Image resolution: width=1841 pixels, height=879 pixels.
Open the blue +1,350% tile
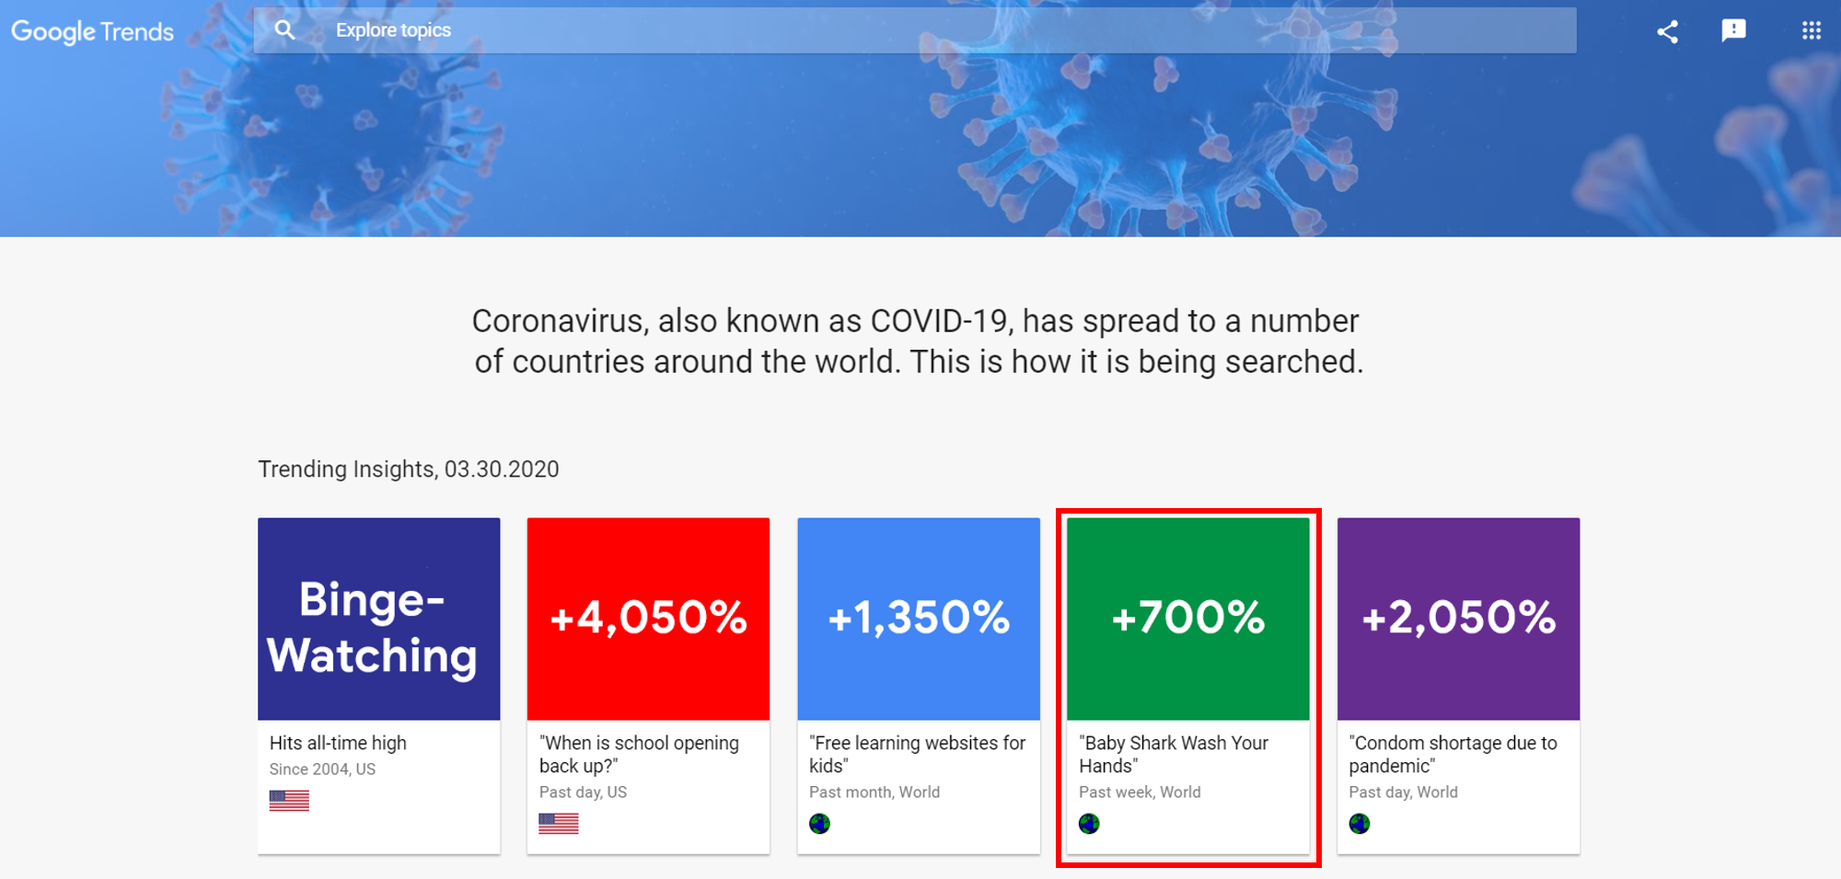[919, 619]
